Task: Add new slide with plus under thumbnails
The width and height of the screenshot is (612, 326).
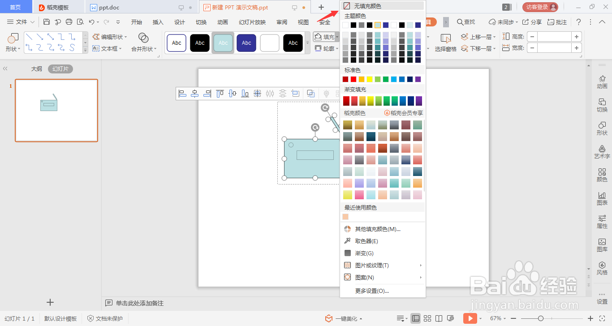Action: pos(50,302)
